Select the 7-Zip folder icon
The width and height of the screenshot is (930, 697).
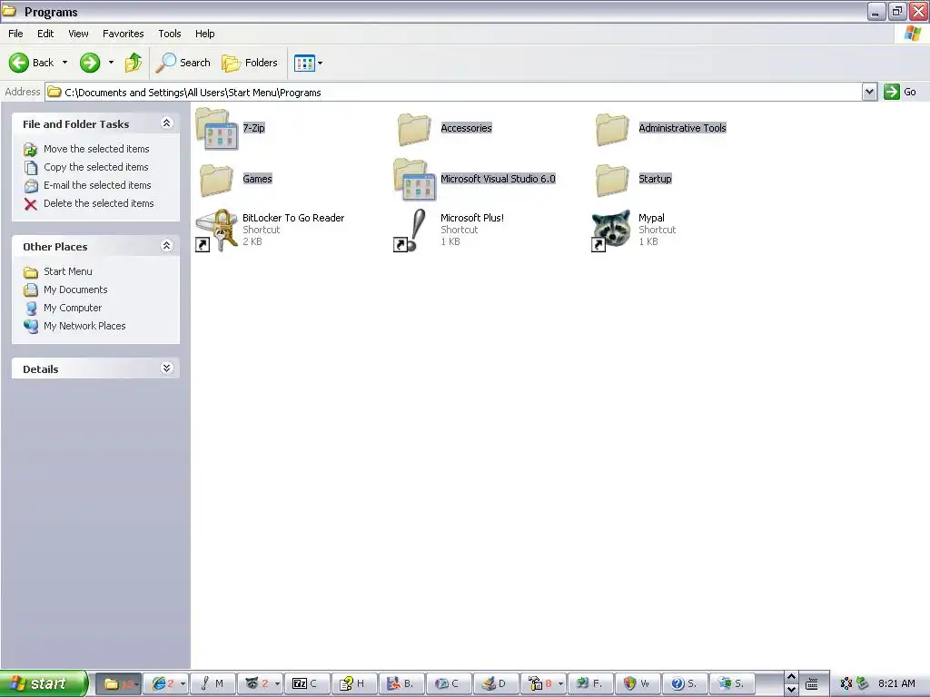pyautogui.click(x=216, y=129)
